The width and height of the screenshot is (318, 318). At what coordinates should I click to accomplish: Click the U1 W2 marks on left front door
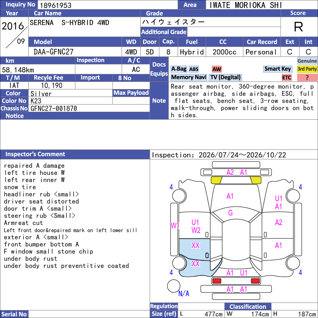coord(196,226)
